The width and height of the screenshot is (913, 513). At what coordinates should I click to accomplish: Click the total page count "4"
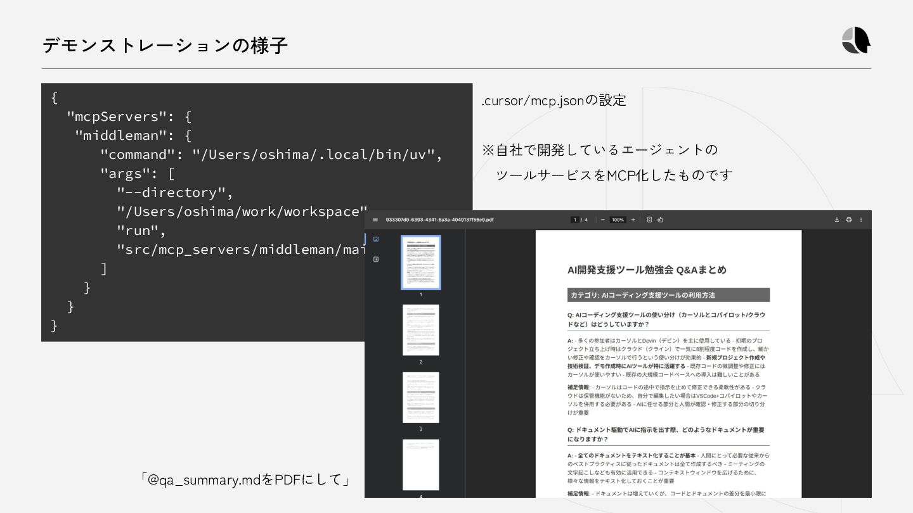586,220
